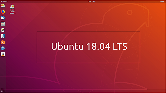Launch Firefox from the dock
Viewport: 166px width, 93px height.
tap(3, 12)
